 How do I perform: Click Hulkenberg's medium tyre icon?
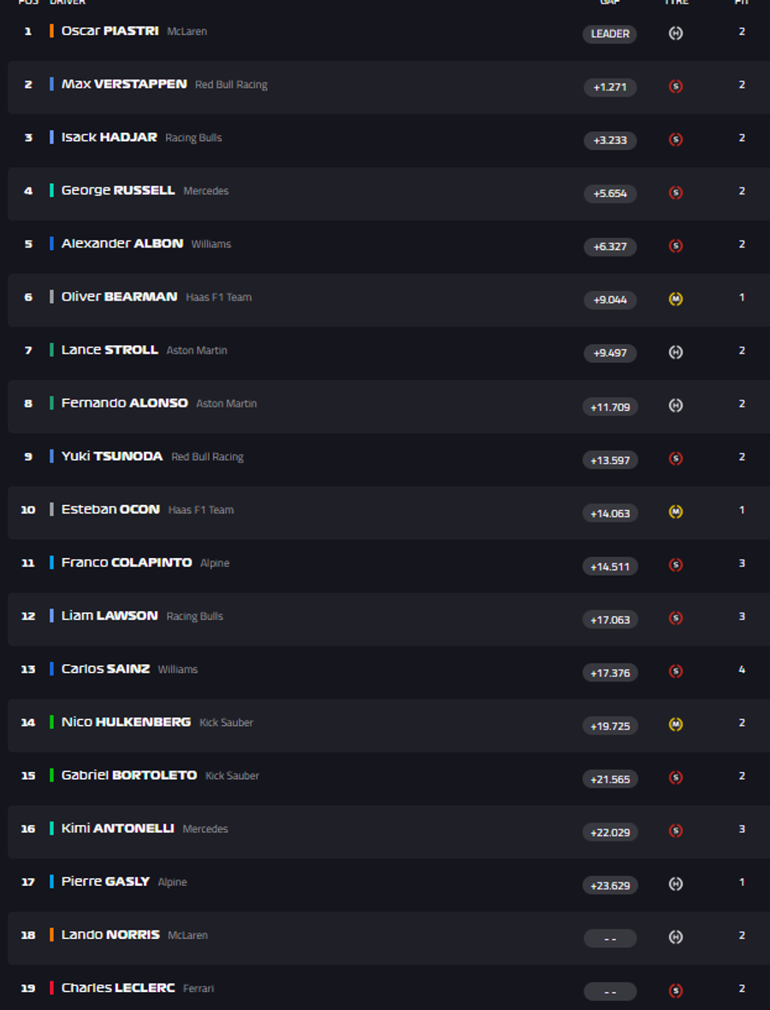click(675, 725)
